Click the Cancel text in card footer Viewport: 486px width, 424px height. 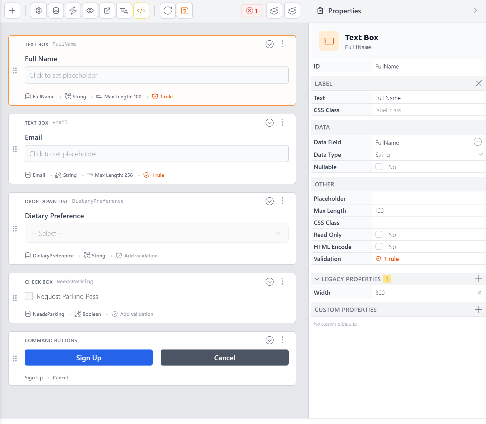click(x=60, y=378)
